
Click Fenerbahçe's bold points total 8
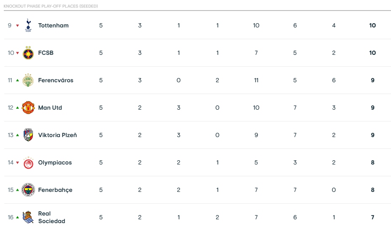(x=372, y=190)
